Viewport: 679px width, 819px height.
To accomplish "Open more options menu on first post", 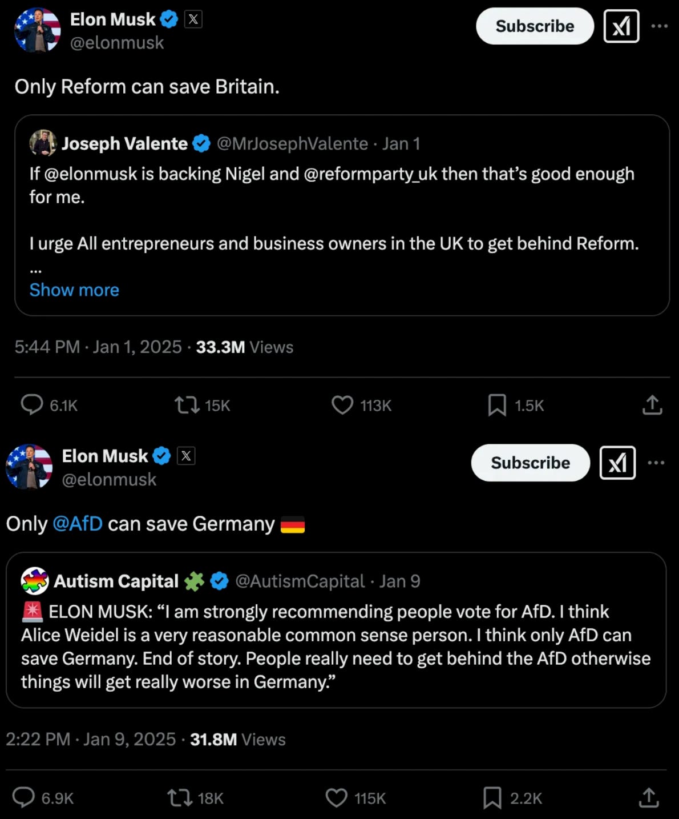I will click(659, 26).
